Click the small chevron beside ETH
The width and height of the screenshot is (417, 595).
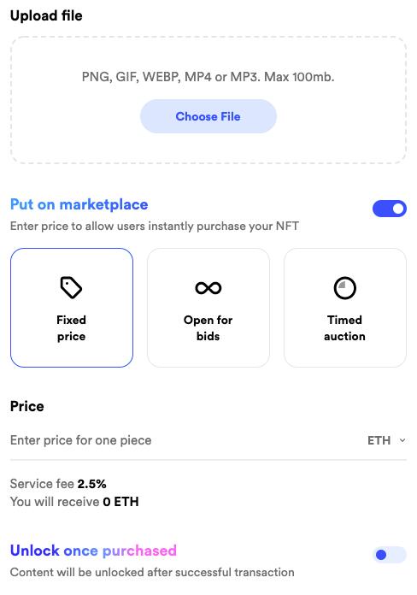[402, 440]
